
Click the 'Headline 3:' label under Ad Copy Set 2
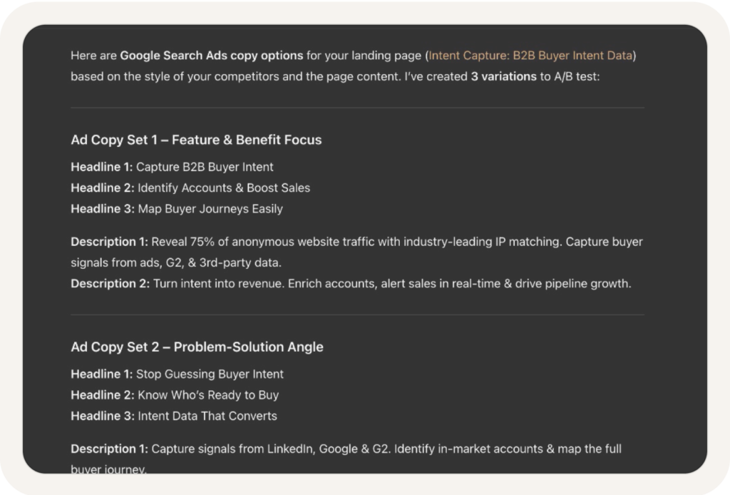[103, 416]
